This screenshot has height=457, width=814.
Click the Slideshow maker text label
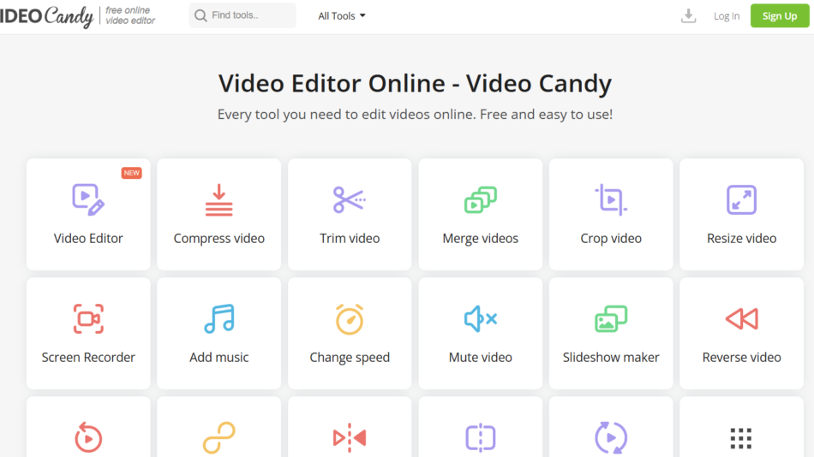pos(611,357)
